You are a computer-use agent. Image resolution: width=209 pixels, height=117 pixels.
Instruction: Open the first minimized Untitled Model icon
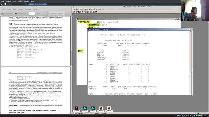click(x=76, y=109)
